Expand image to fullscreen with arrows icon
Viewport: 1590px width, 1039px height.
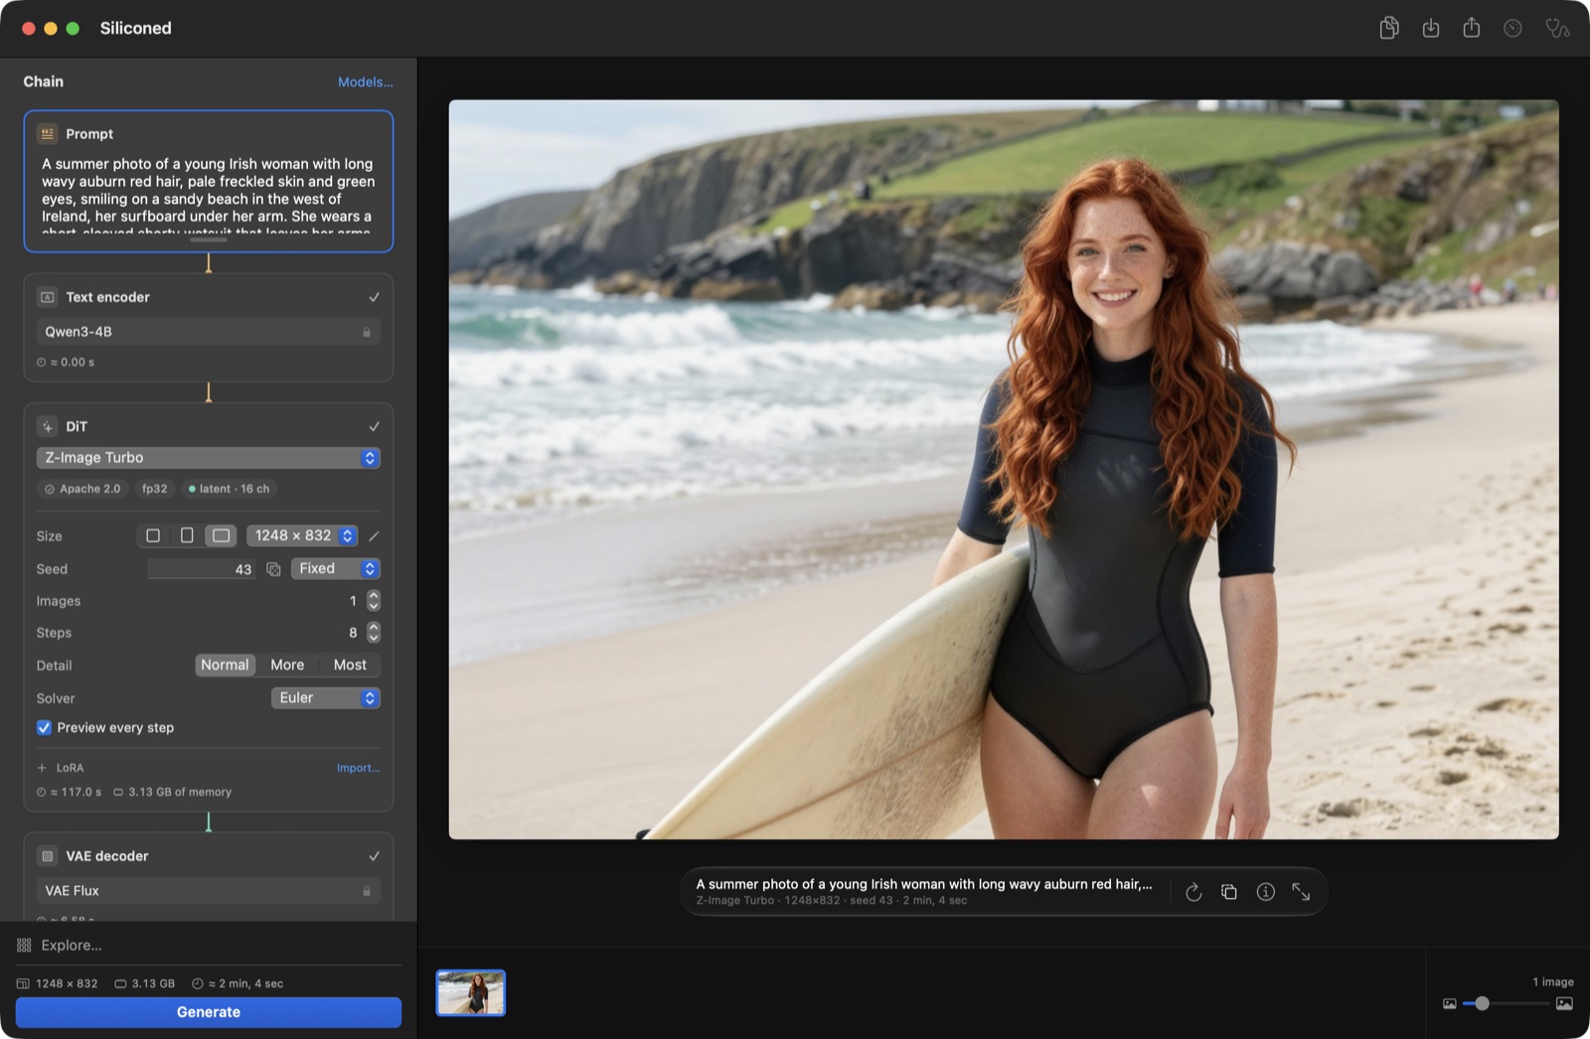click(x=1301, y=892)
